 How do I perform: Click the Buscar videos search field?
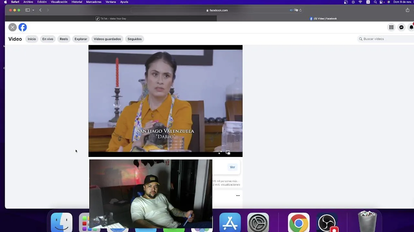pos(386,39)
